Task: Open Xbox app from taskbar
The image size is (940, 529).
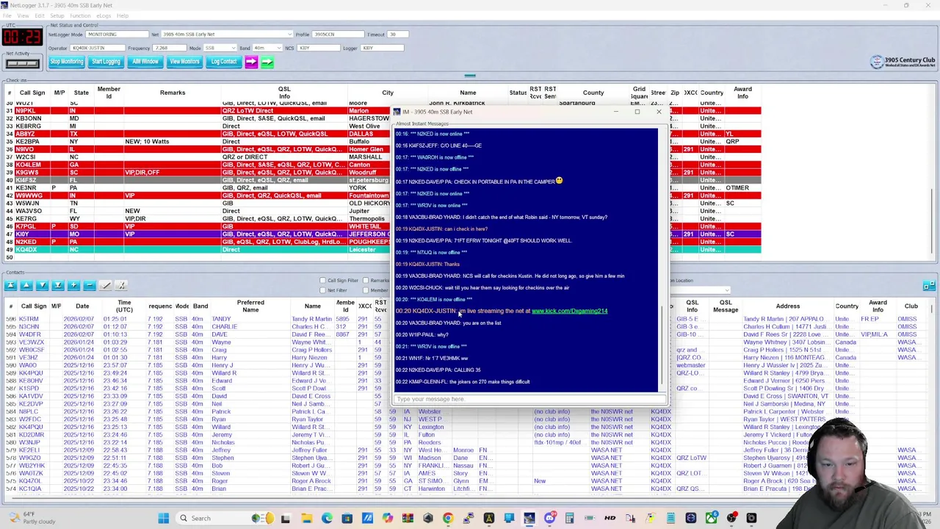Action: [711, 518]
